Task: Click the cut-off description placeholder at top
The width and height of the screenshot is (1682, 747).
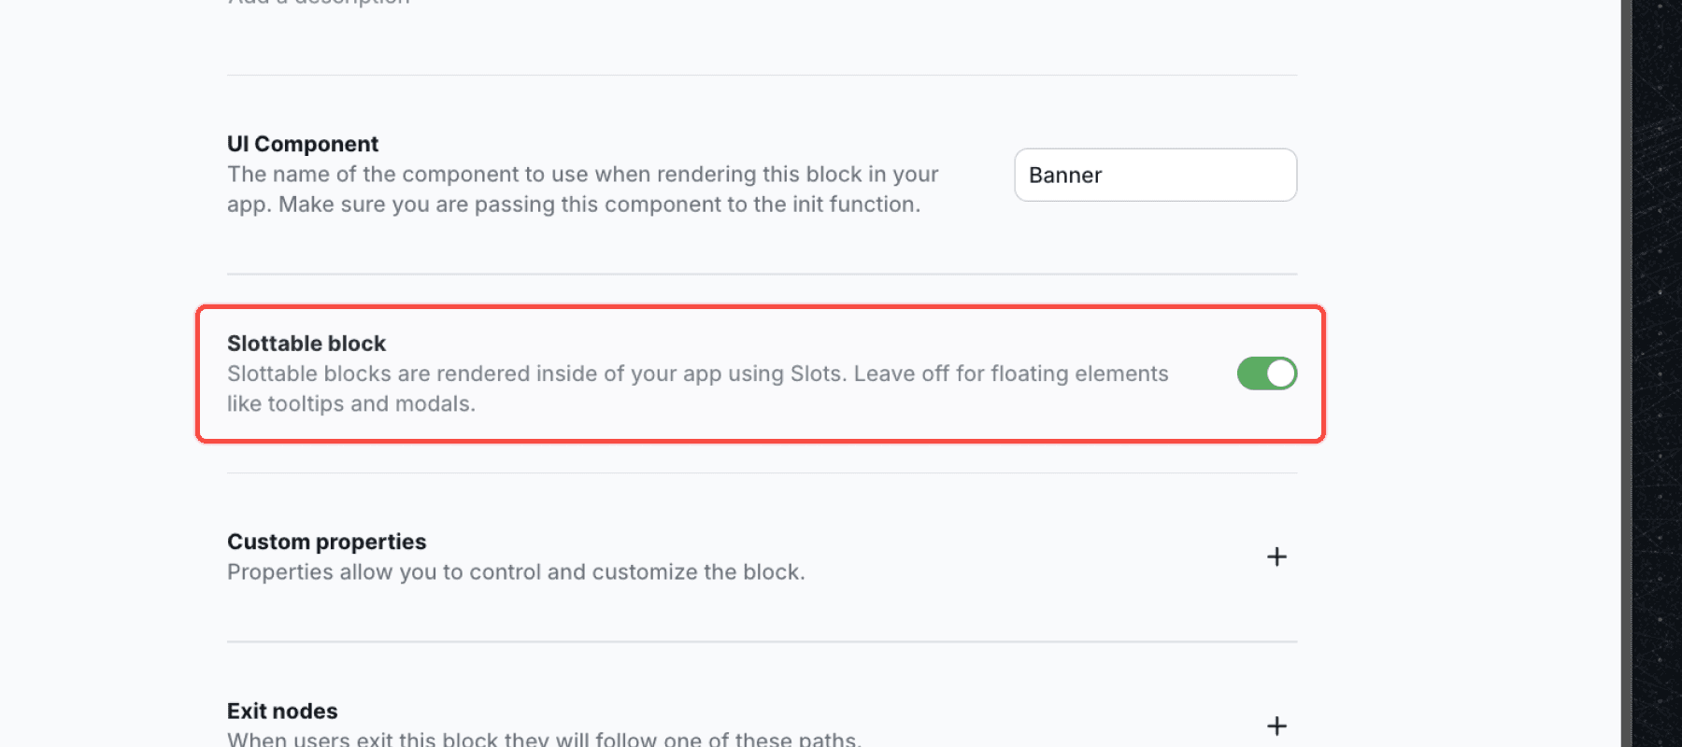Action: 318,3
